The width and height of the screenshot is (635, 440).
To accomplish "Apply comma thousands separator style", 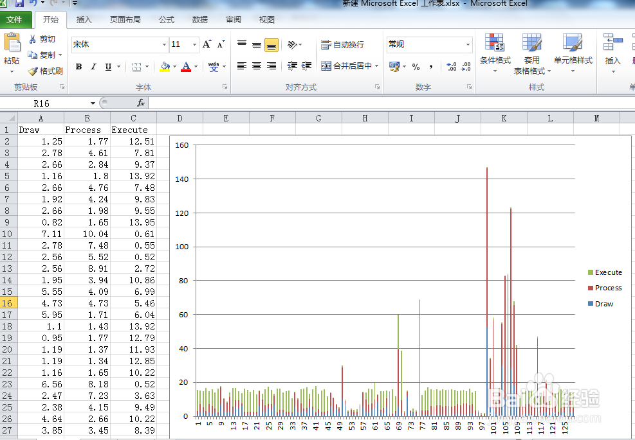I will [x=431, y=67].
